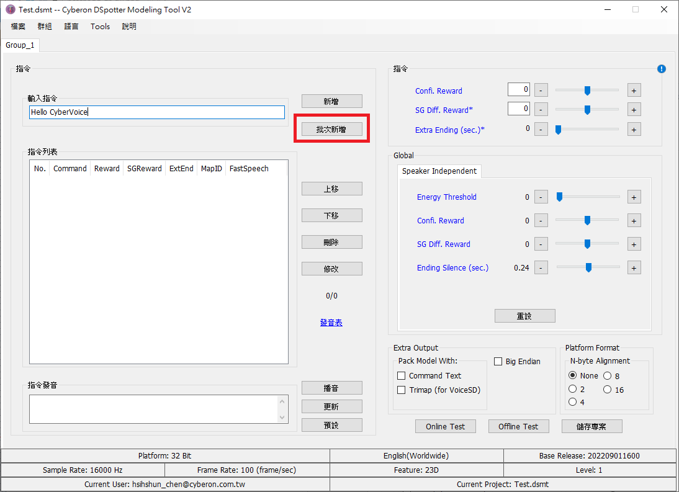Screen dimensions: 679x492
Task: Open the 發音表 link
Action: click(x=331, y=323)
